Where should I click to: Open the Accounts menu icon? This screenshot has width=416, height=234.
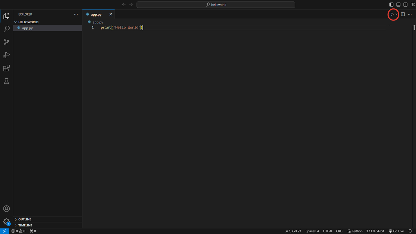point(6,209)
